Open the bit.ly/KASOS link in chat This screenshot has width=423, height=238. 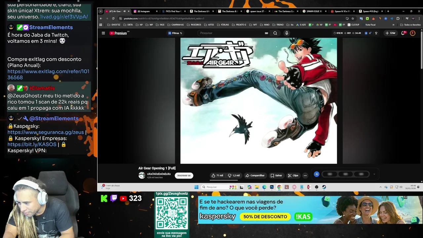[x=32, y=144]
